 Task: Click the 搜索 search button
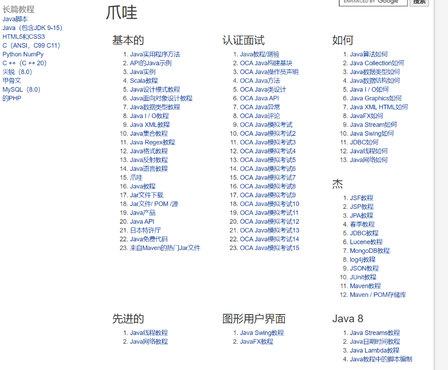[419, 2]
